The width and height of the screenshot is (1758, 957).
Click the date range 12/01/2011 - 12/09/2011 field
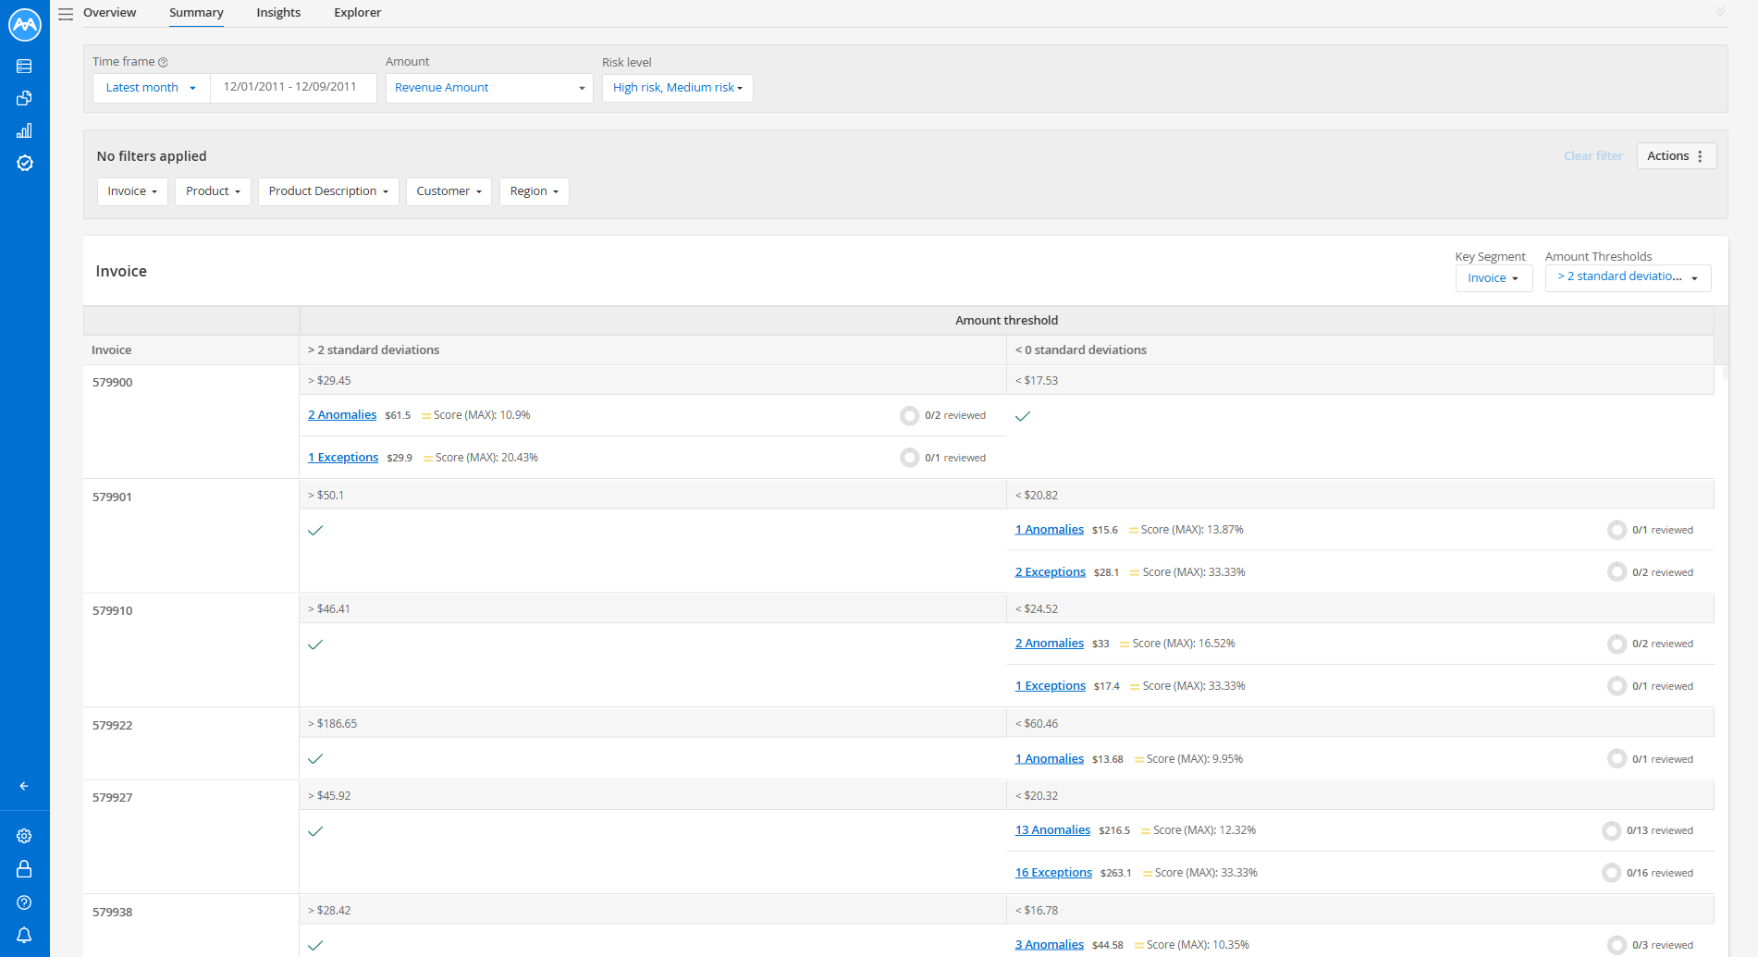pyautogui.click(x=293, y=88)
